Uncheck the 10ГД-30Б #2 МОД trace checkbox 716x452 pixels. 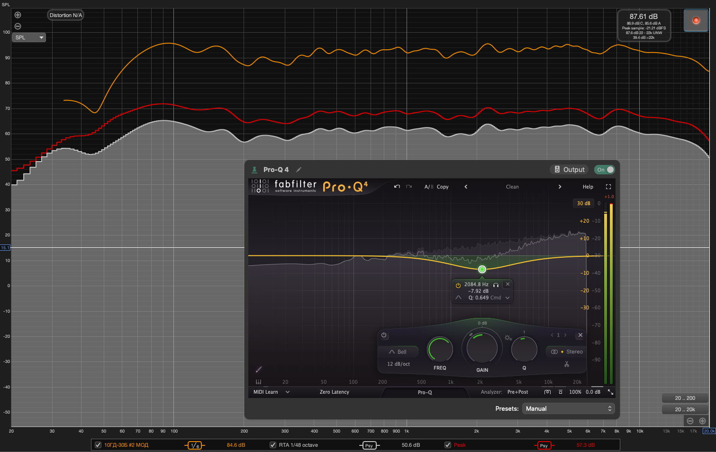[x=98, y=445]
